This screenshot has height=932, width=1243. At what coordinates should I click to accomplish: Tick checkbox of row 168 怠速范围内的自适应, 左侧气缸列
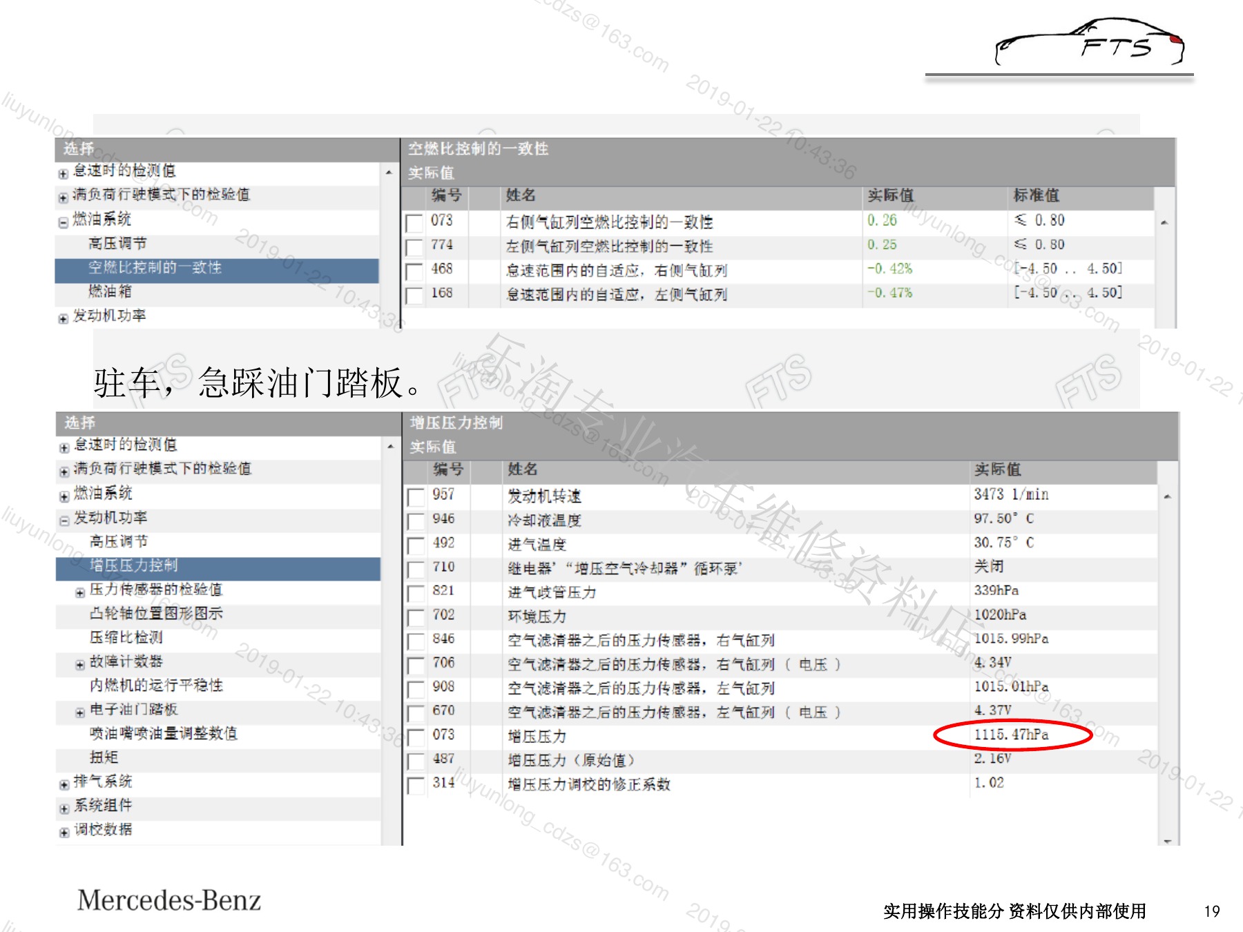click(414, 295)
